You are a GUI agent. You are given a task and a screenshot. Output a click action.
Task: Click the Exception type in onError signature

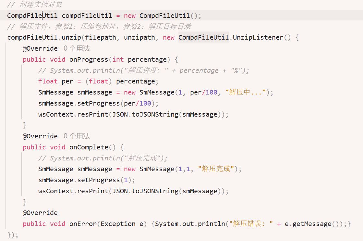coord(118,224)
